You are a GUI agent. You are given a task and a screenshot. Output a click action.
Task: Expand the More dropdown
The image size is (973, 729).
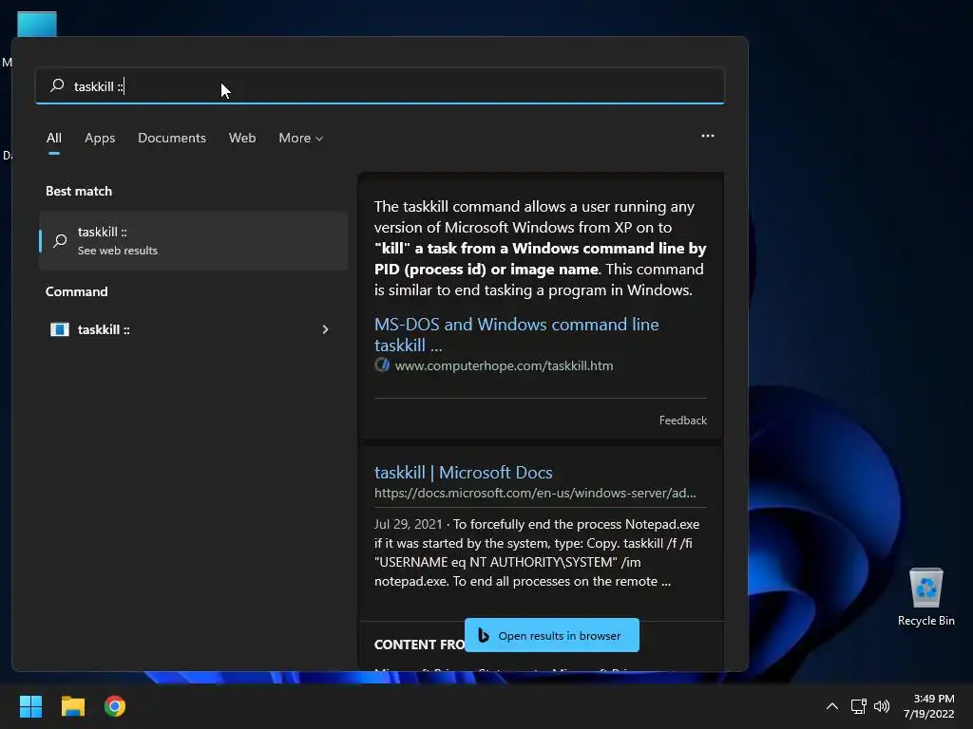[301, 138]
